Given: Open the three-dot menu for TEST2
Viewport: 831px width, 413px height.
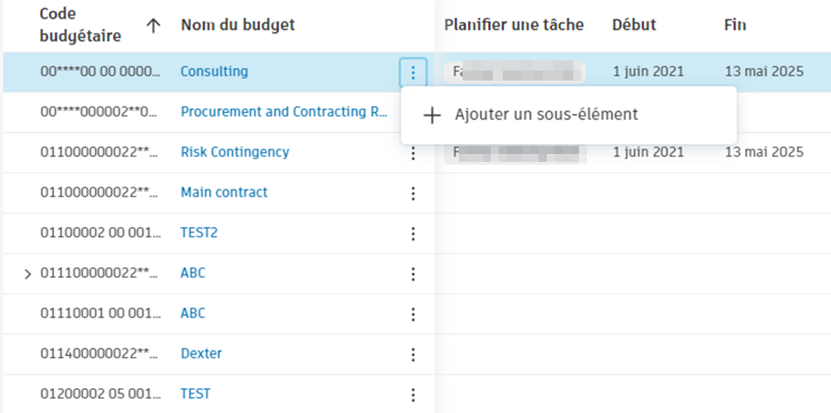Looking at the screenshot, I should 413,233.
